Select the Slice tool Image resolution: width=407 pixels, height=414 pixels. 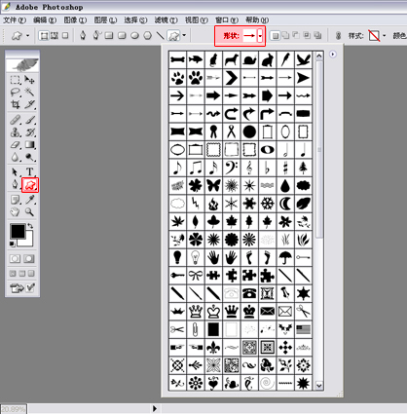(x=29, y=104)
